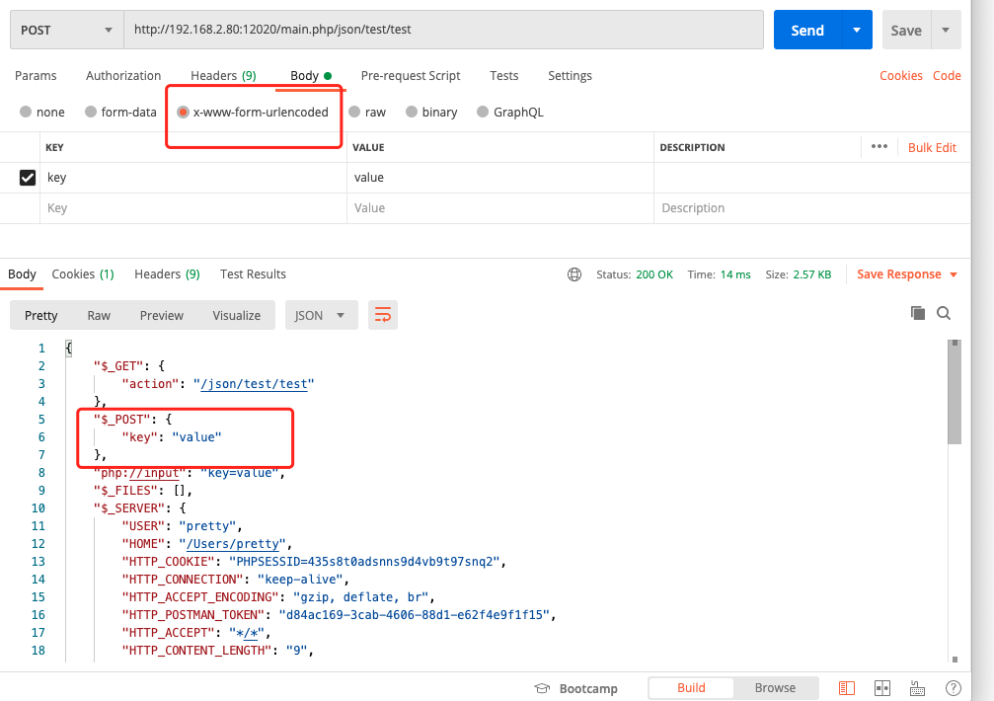Open Bulk Edit for parameters
This screenshot has width=994, height=701.
click(x=932, y=147)
